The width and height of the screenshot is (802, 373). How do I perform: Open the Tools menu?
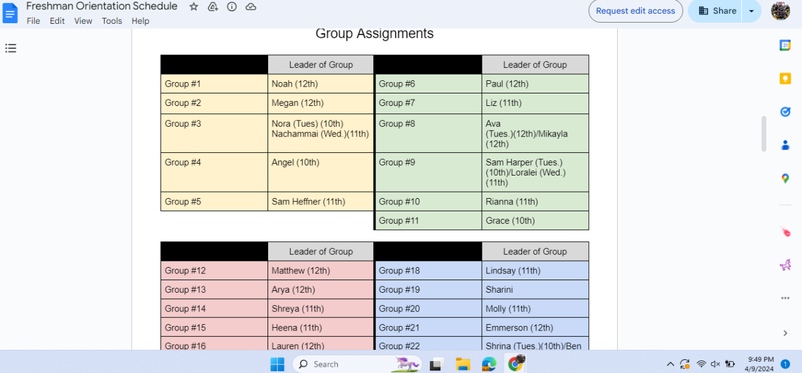click(112, 21)
